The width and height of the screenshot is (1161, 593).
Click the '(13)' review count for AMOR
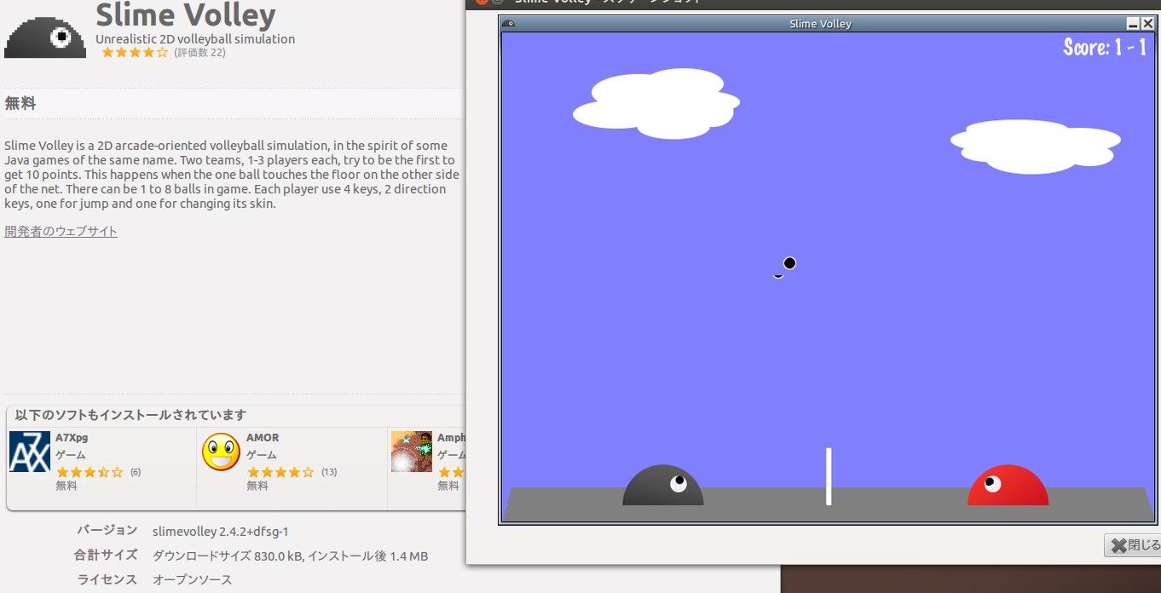329,472
